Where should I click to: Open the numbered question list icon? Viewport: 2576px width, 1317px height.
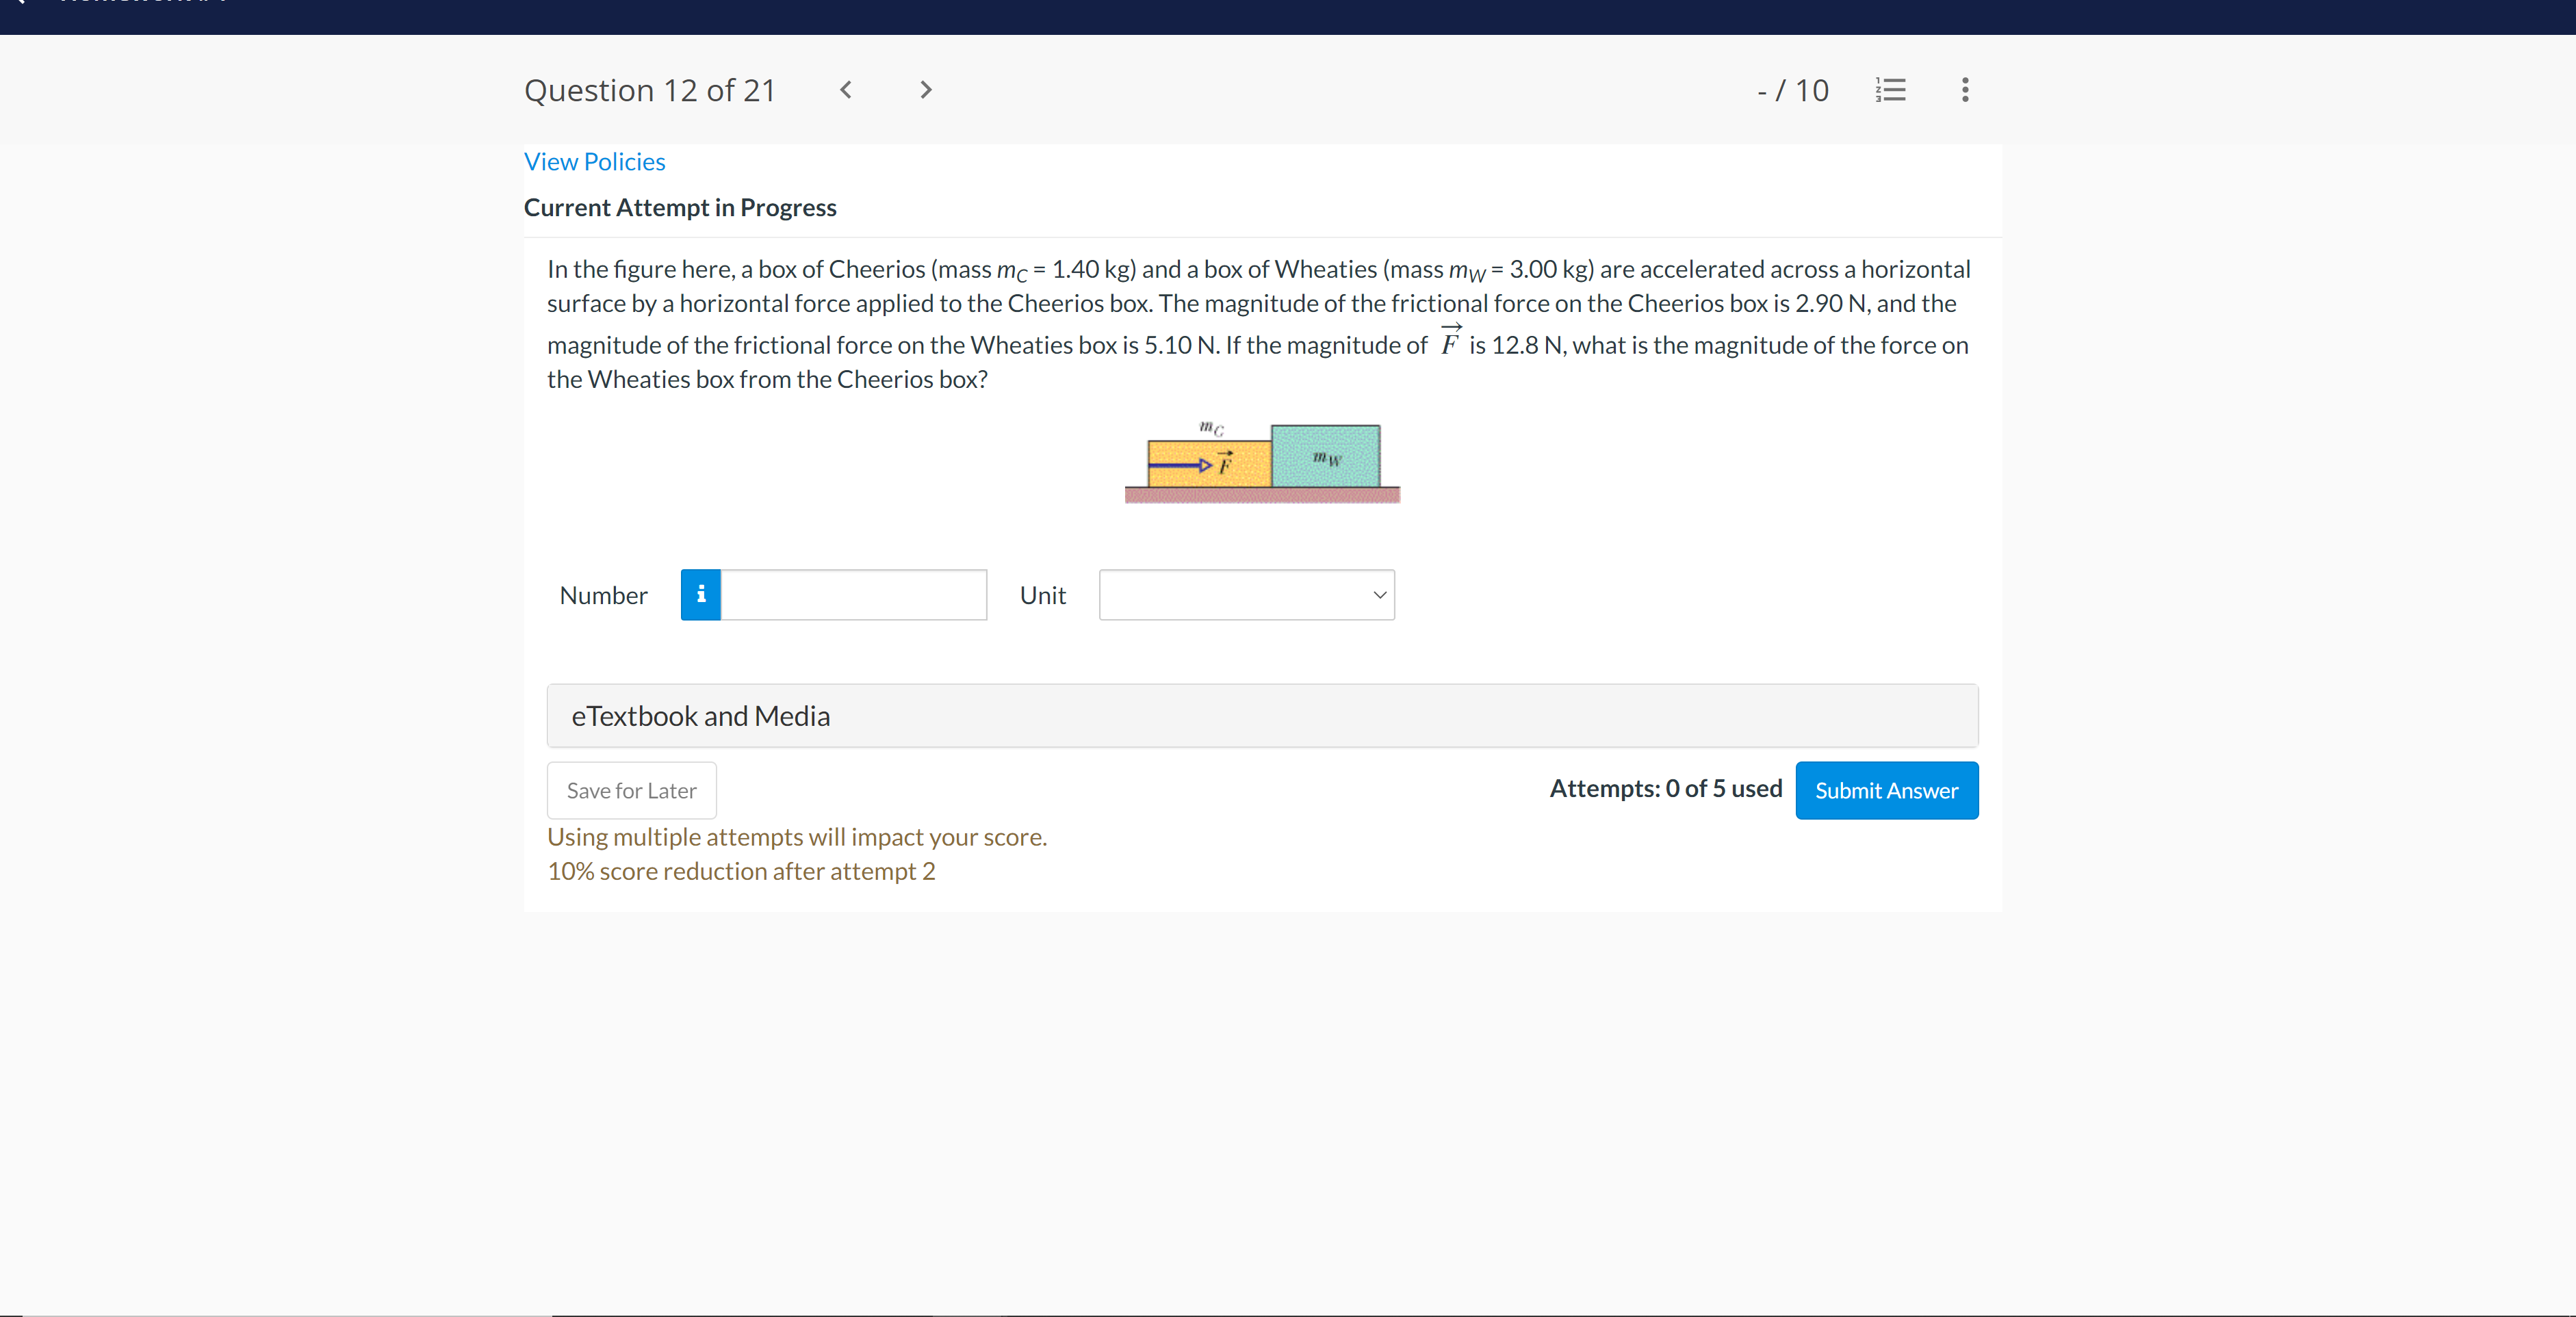pyautogui.click(x=1890, y=90)
